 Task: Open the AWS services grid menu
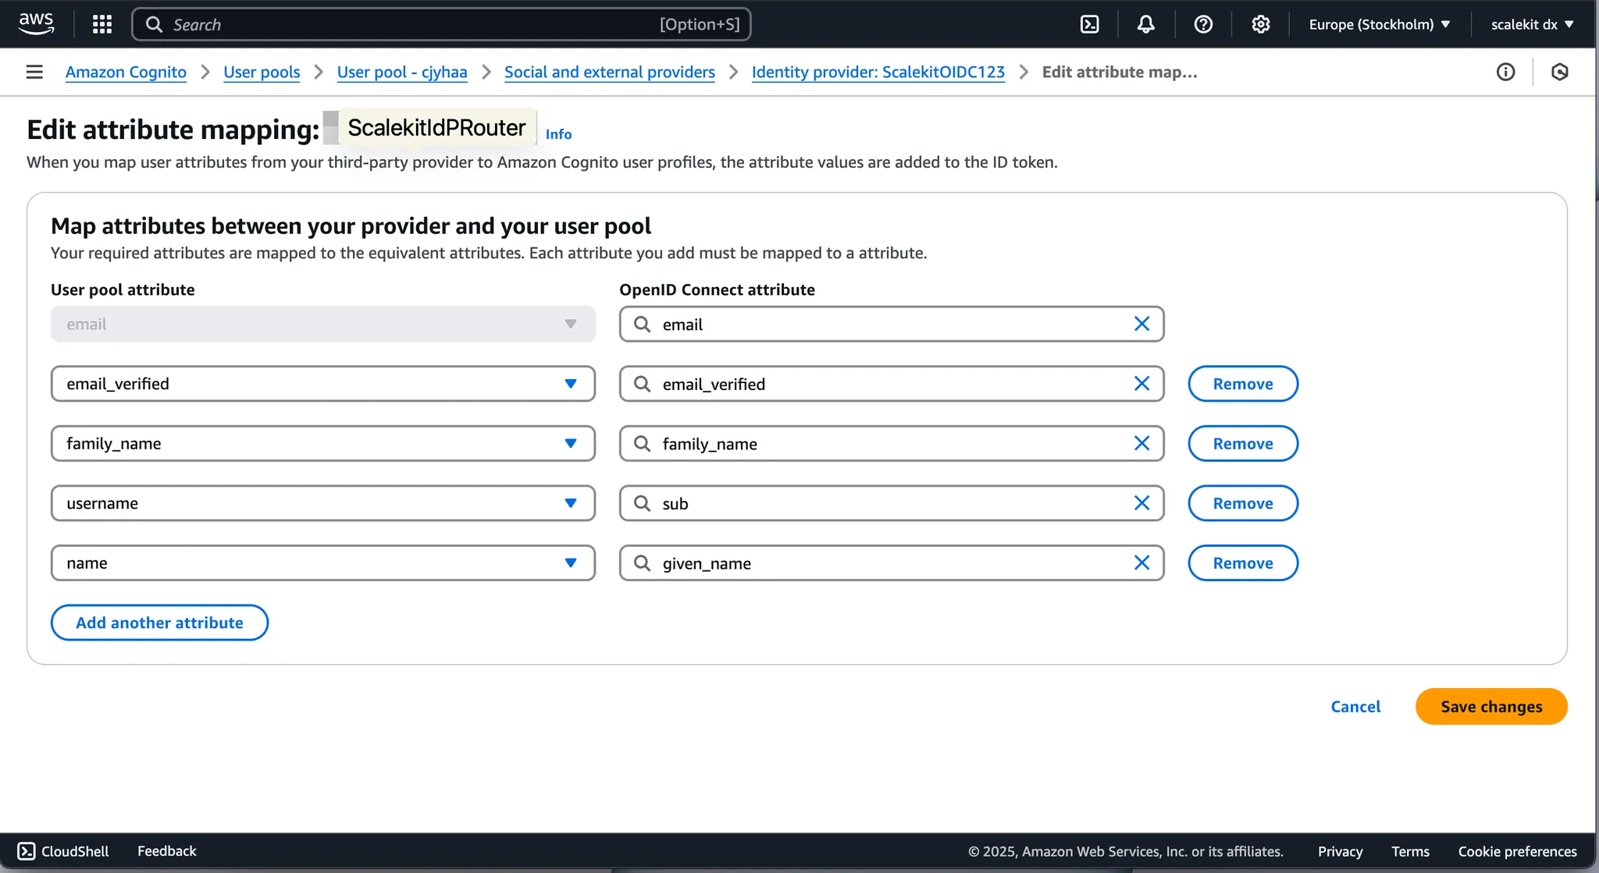pyautogui.click(x=101, y=24)
